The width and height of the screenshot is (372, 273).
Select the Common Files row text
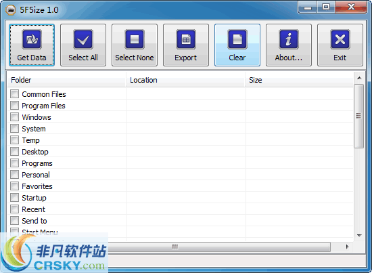tap(44, 94)
